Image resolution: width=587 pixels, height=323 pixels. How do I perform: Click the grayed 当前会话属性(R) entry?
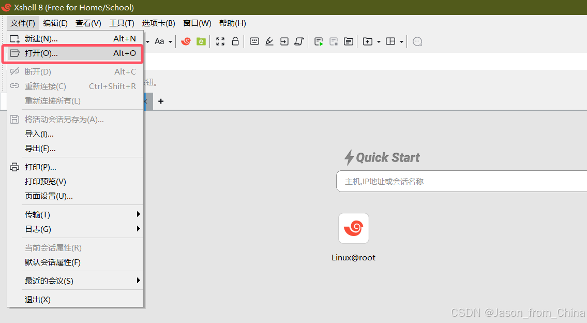click(75, 247)
